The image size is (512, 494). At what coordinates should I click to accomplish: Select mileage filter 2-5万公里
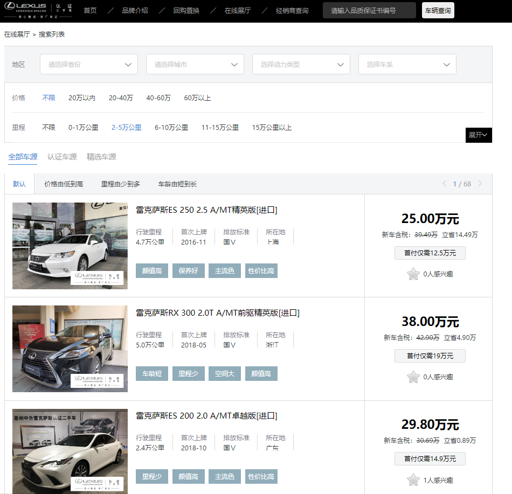click(x=126, y=128)
